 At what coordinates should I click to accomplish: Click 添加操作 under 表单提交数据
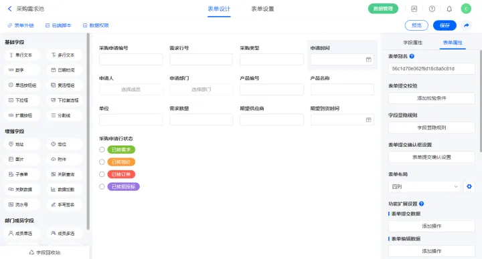pyautogui.click(x=432, y=226)
